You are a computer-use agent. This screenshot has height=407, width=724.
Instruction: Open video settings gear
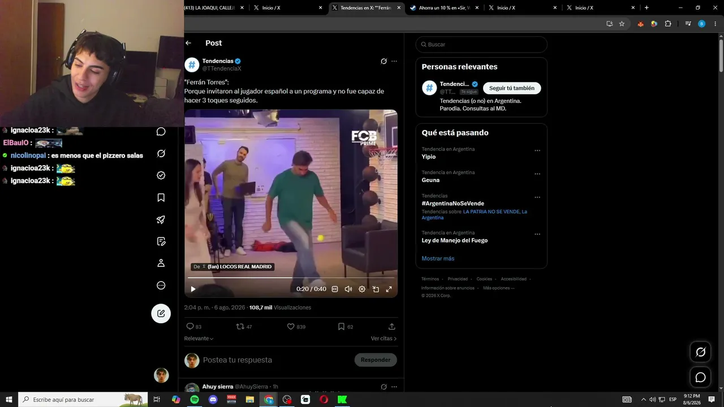tap(362, 289)
